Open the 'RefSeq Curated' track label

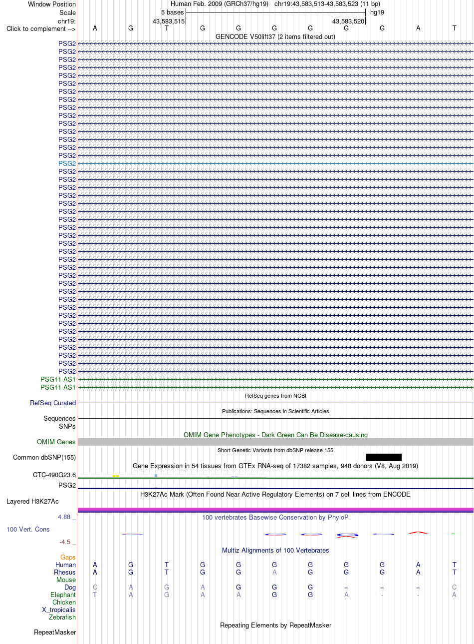click(53, 403)
